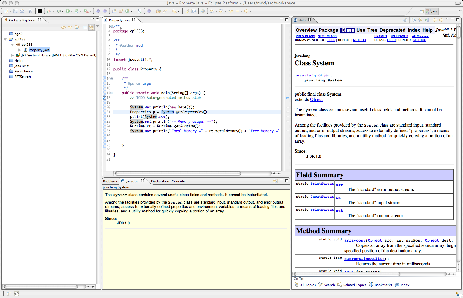Image resolution: width=463 pixels, height=298 pixels.
Task: Click Show in Table of Contents icon in Help
Action: click(420, 20)
